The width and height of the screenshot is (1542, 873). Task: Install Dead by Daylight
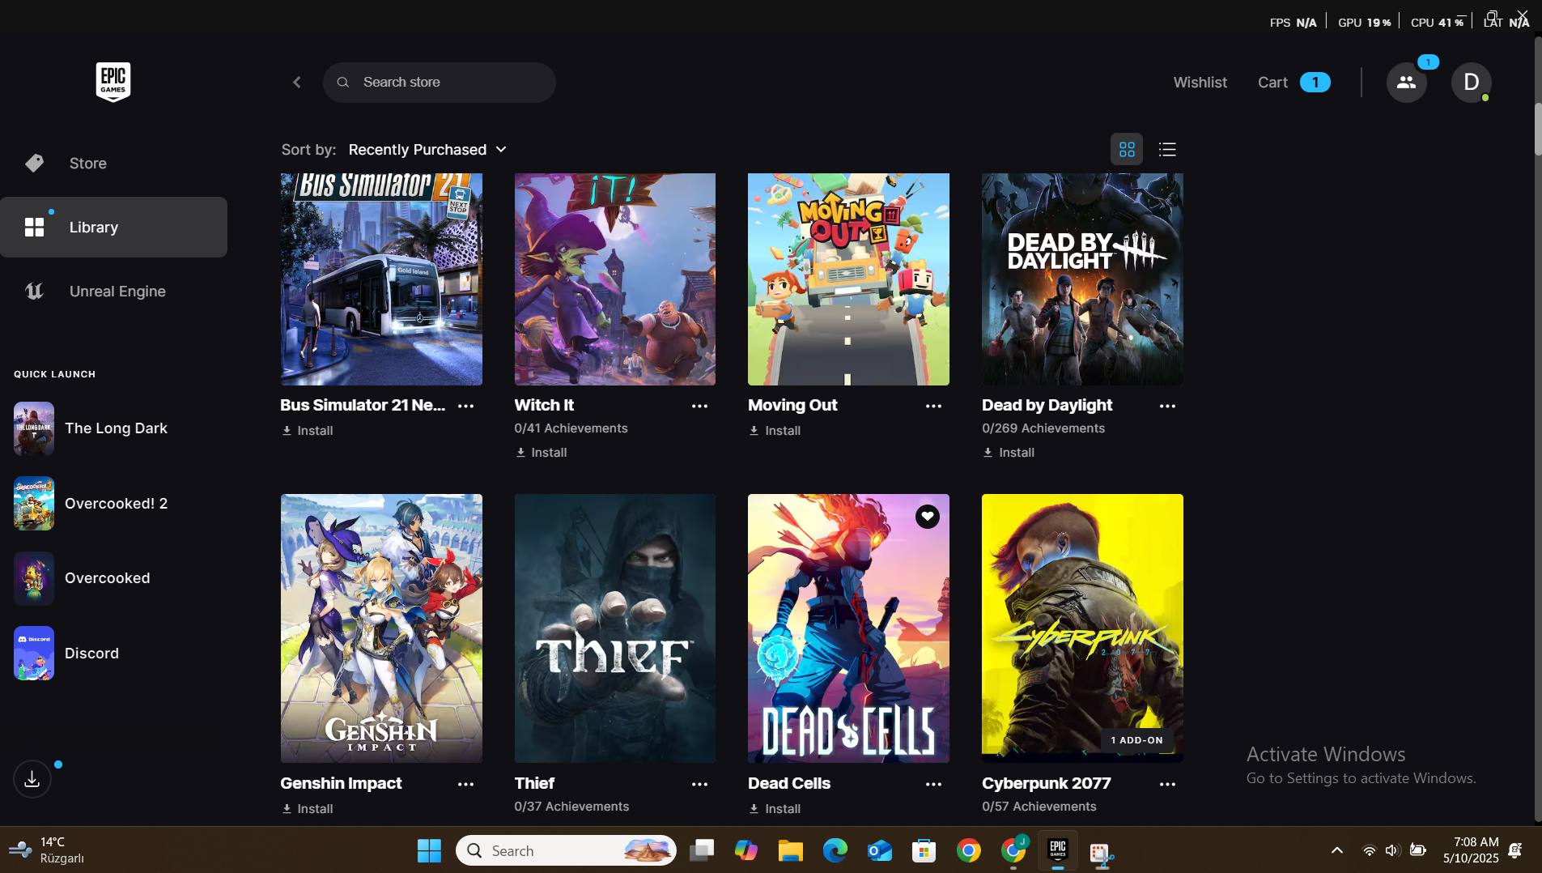coord(1009,453)
